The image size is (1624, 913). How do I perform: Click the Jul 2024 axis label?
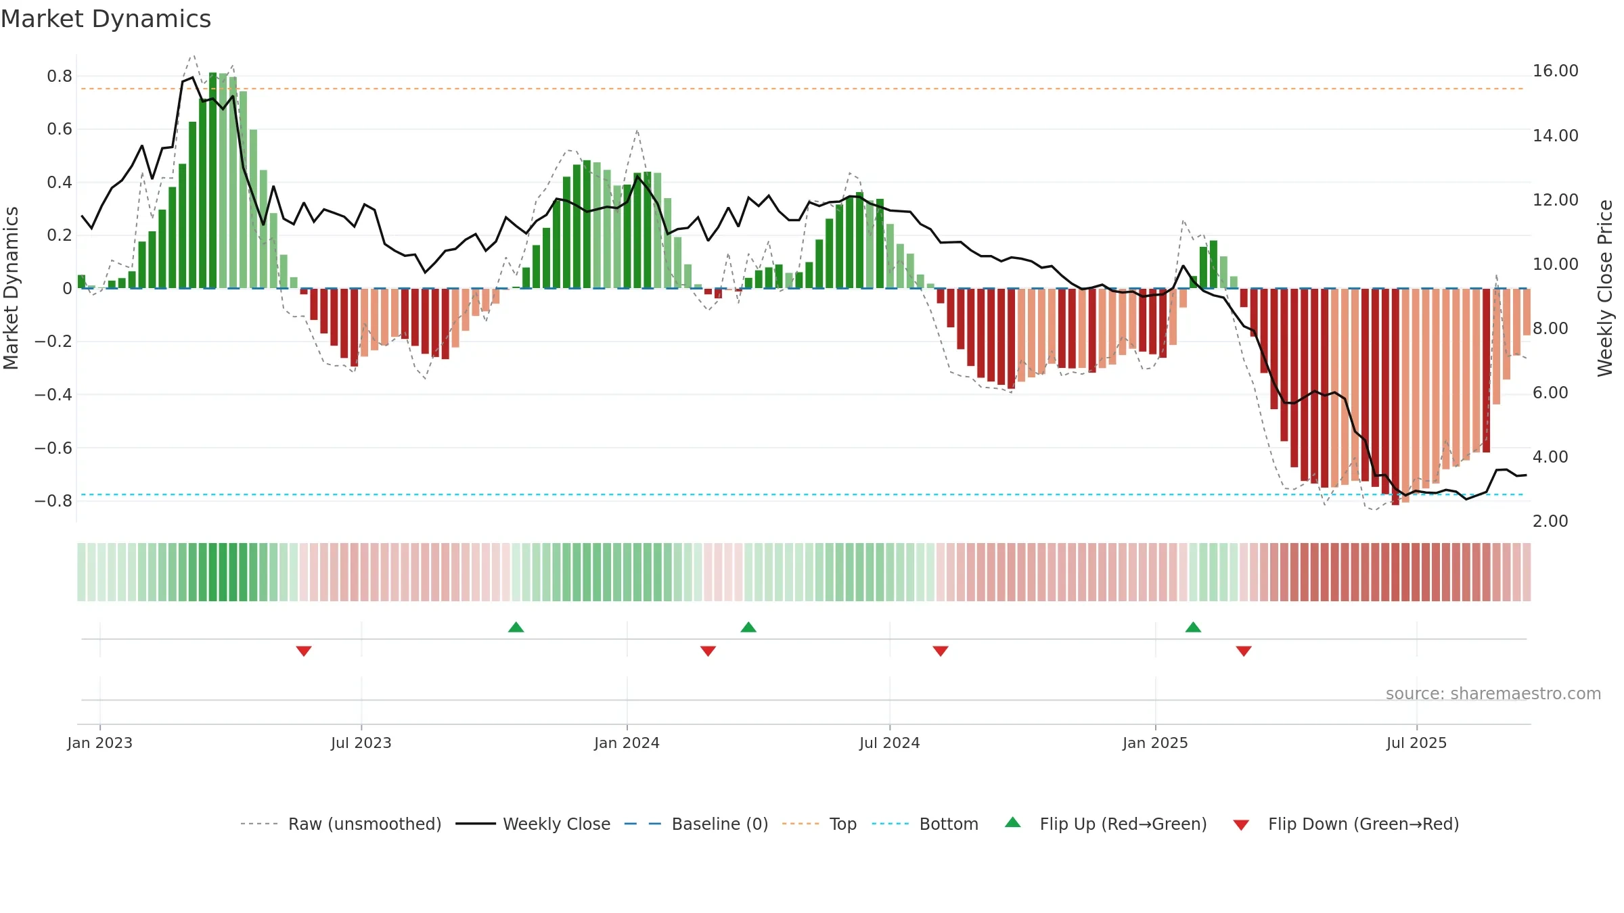(890, 743)
